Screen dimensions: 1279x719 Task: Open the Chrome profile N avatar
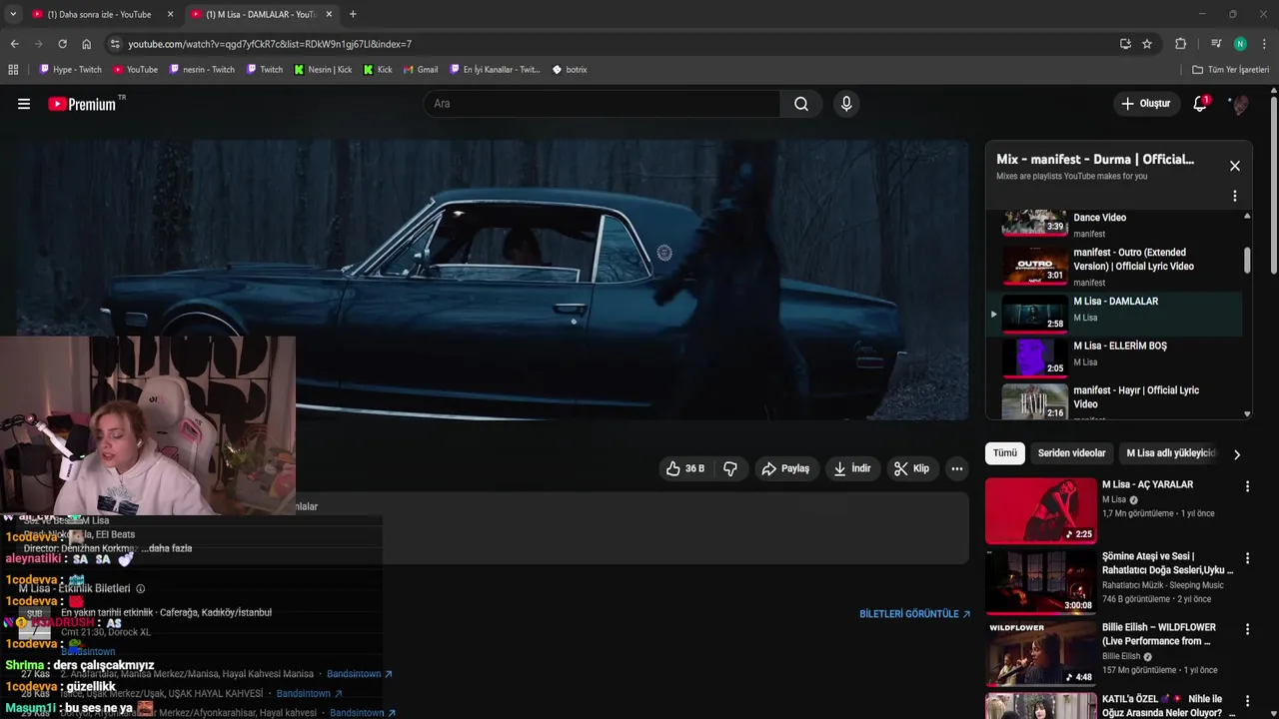coord(1240,44)
